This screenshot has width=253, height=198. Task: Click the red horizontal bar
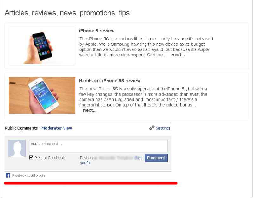(x=91, y=183)
